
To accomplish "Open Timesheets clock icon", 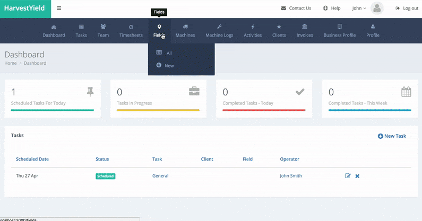I will (131, 27).
